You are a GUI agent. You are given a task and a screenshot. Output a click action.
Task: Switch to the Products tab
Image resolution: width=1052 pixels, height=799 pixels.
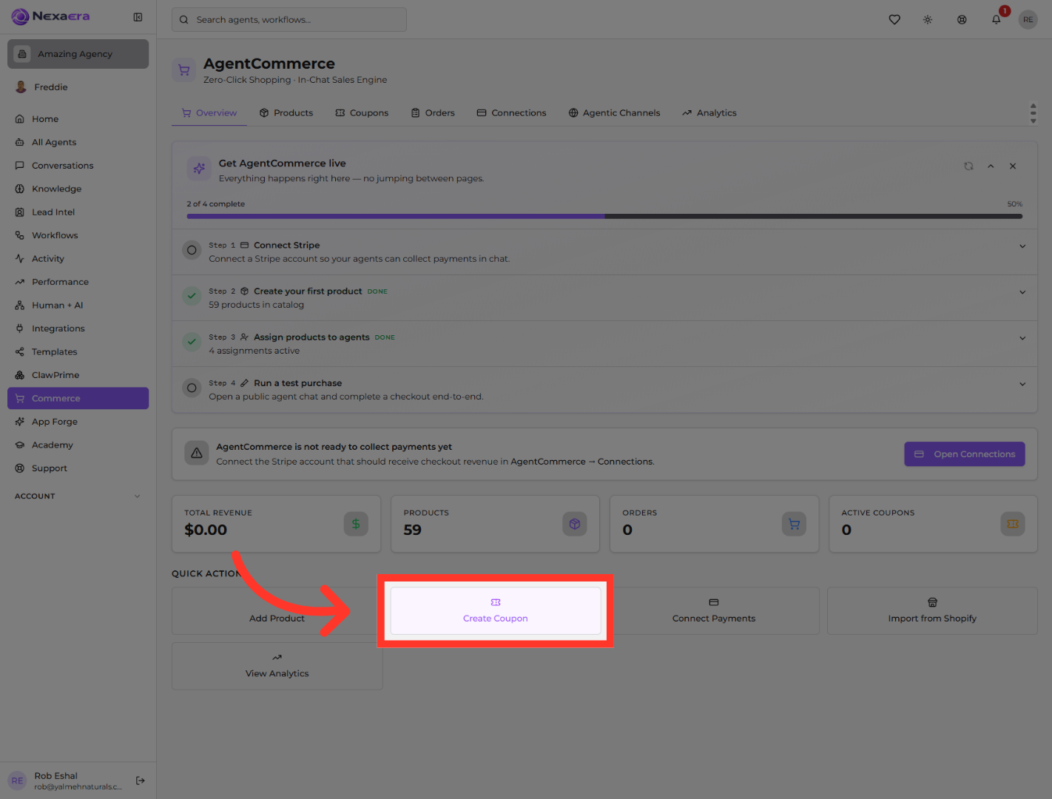coord(286,113)
